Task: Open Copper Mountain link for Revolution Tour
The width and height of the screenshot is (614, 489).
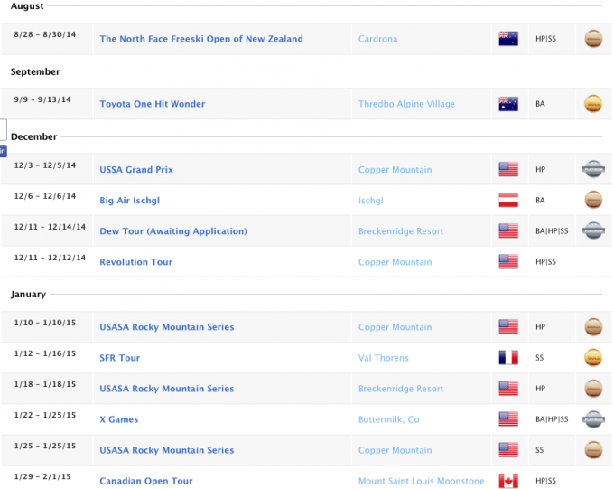Action: (x=395, y=262)
